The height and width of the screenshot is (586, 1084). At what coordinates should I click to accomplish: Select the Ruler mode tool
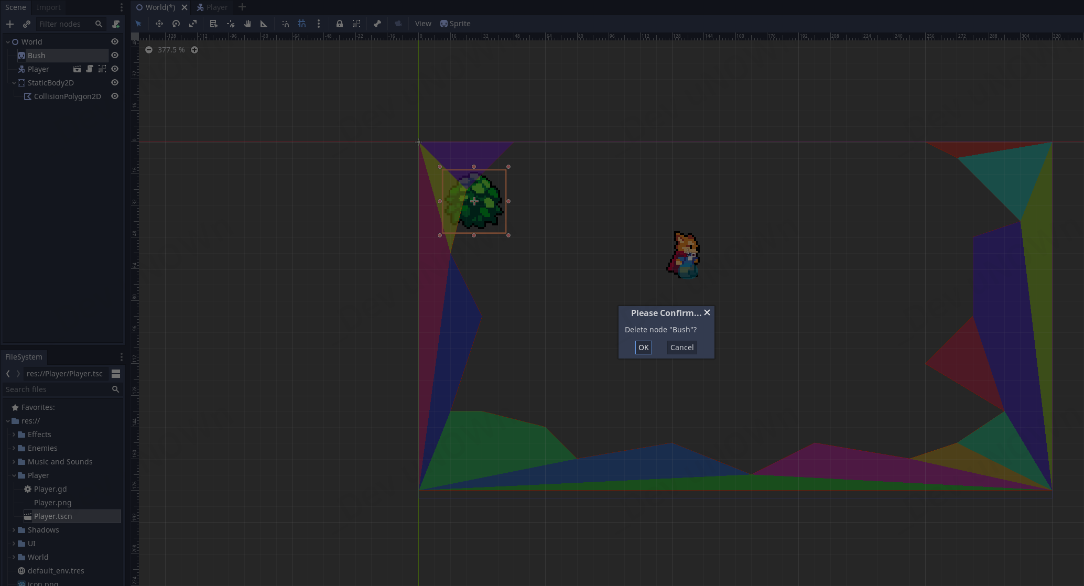[264, 24]
